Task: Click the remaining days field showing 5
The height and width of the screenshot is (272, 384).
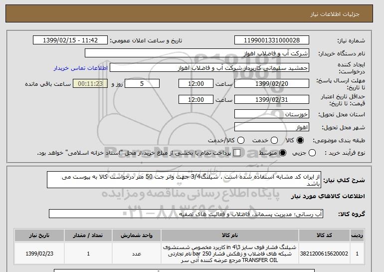Action: (x=142, y=83)
